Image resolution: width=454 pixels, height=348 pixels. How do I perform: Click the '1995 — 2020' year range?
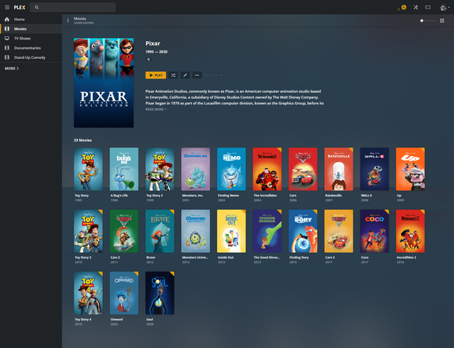pos(156,52)
